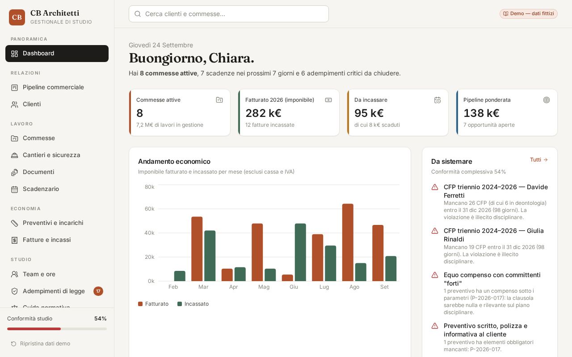Click the 282 k€ Fatturato value
This screenshot has width=572, height=357.
pos(263,113)
